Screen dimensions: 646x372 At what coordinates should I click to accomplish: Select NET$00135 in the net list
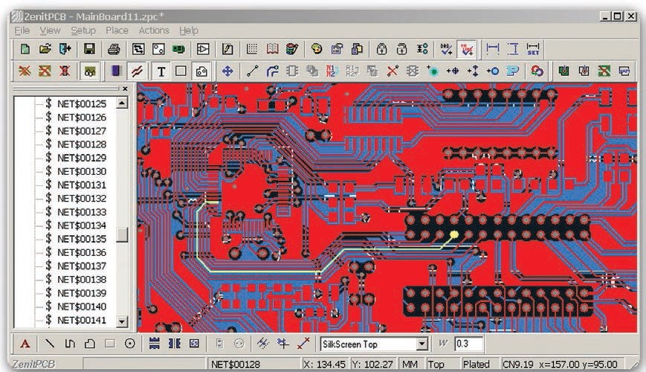(81, 239)
